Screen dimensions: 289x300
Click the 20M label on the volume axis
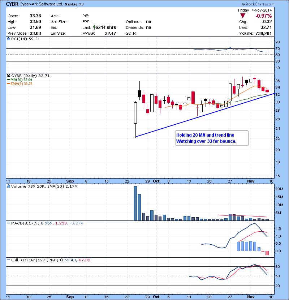tap(279, 189)
